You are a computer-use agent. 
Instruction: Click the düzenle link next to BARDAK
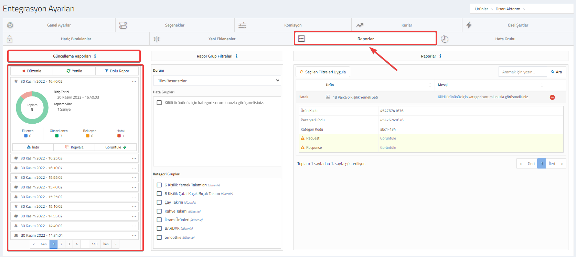coord(186,229)
